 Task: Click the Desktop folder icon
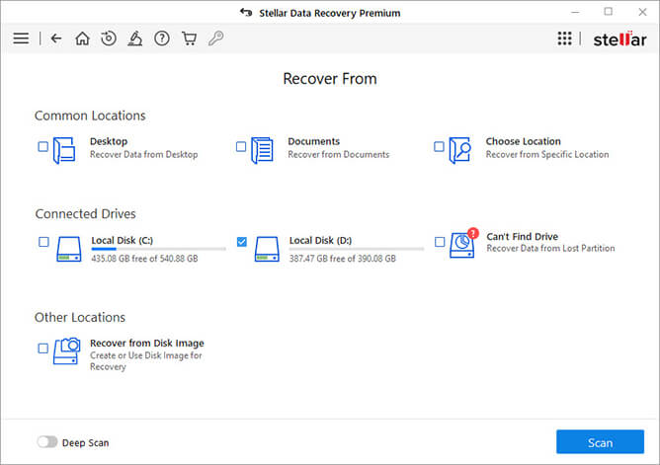coord(64,150)
